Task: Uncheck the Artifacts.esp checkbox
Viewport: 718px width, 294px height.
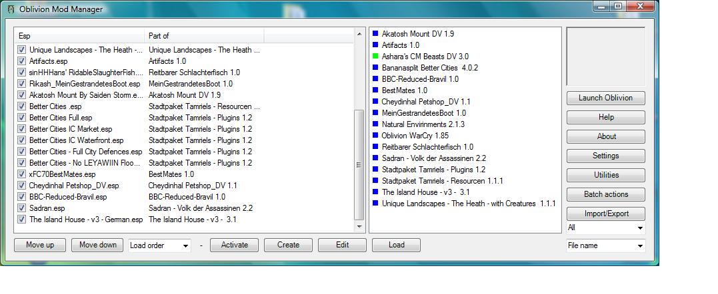Action: [22, 61]
